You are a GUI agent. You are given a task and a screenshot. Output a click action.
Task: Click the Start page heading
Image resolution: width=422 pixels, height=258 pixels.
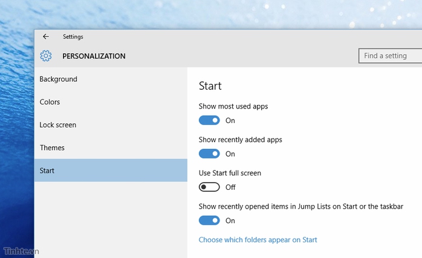(x=210, y=86)
